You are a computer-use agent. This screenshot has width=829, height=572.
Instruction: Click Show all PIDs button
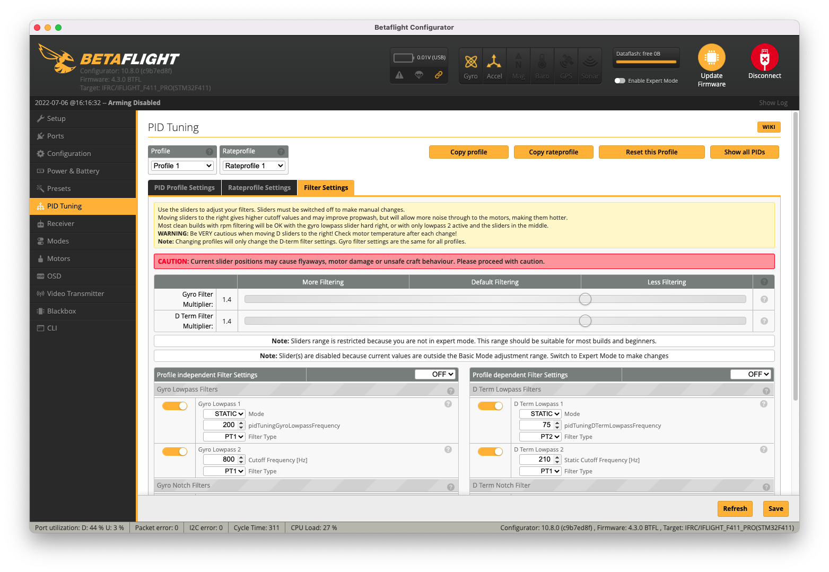pyautogui.click(x=745, y=152)
